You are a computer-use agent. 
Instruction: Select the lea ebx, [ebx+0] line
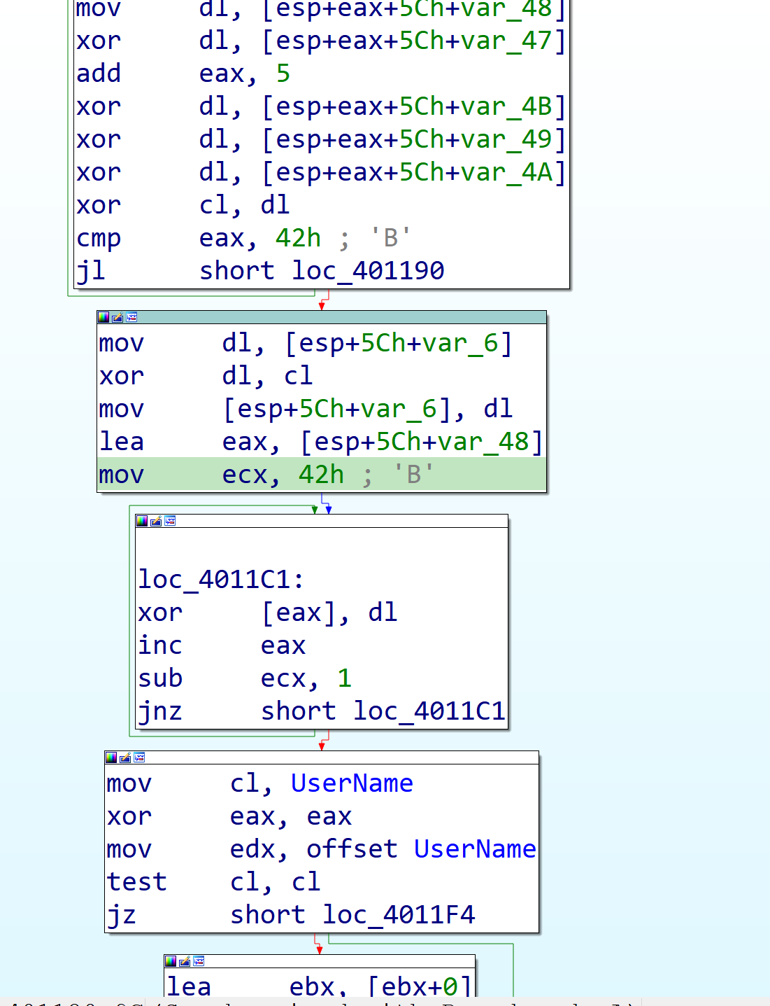[320, 985]
